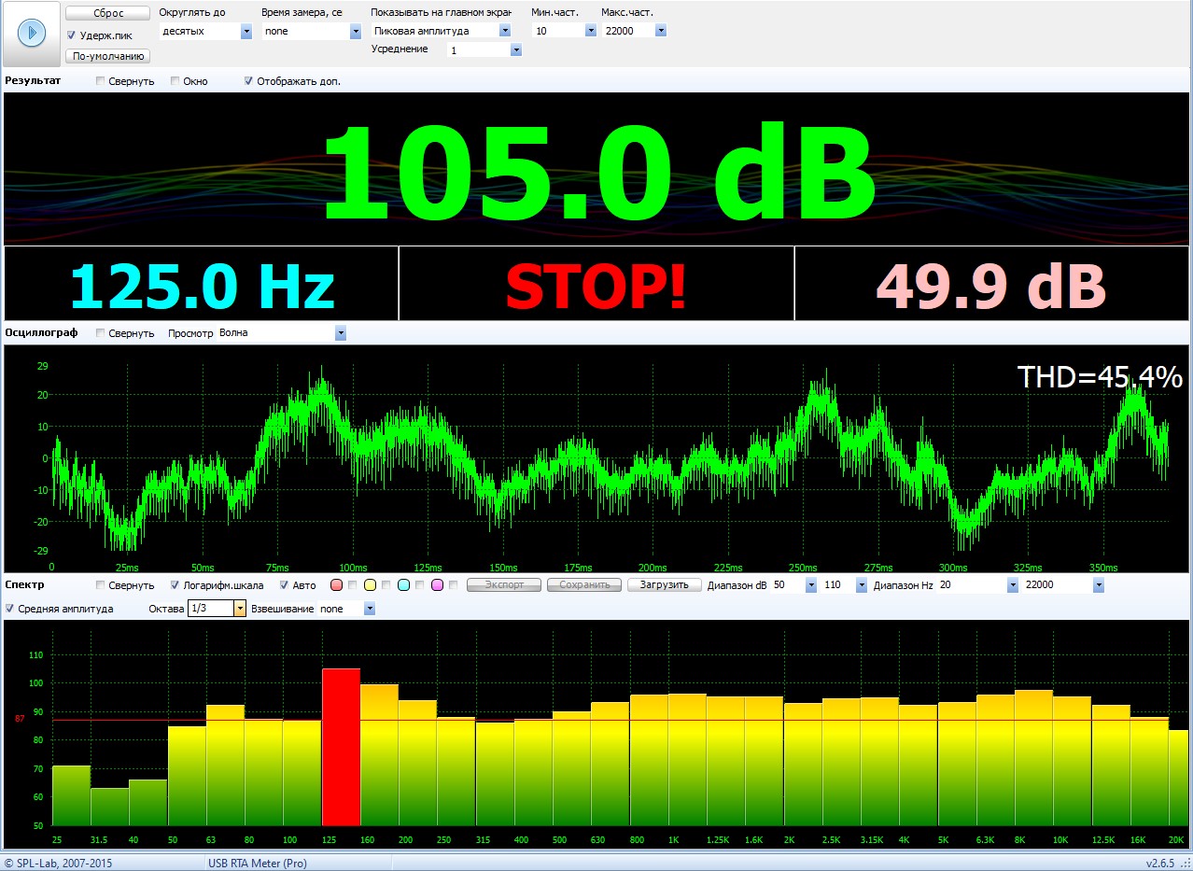The width and height of the screenshot is (1193, 871).
Task: Click the 105.0 dB main readout
Action: pyautogui.click(x=598, y=172)
